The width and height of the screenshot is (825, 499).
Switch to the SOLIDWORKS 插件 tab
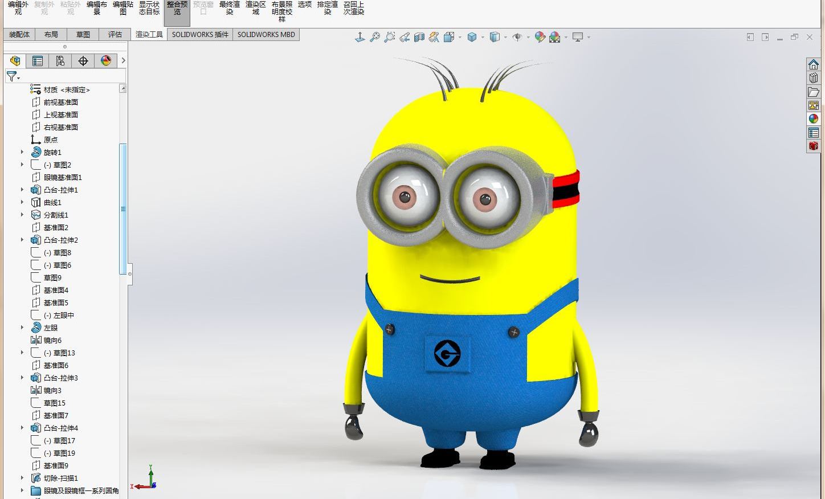200,34
